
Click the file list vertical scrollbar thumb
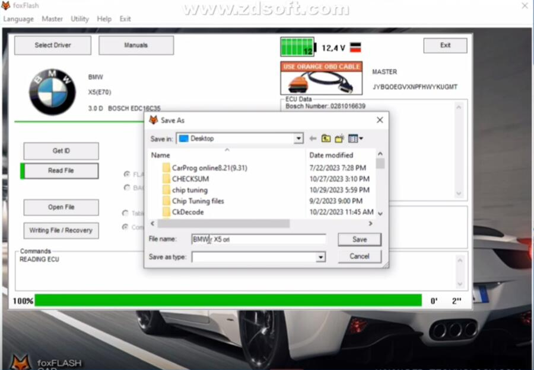pyautogui.click(x=380, y=163)
